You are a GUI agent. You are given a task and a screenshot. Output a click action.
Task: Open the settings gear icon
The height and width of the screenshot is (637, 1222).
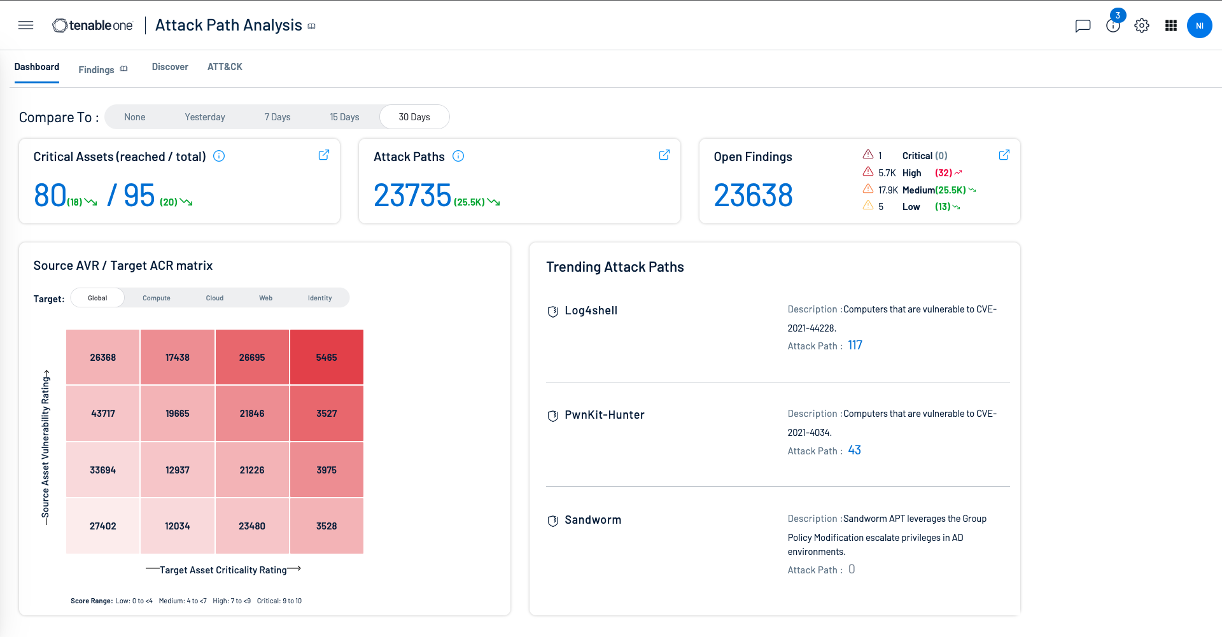[x=1142, y=25]
